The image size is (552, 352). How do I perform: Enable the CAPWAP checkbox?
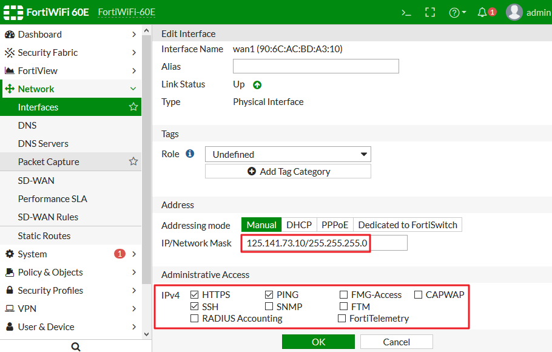point(418,294)
